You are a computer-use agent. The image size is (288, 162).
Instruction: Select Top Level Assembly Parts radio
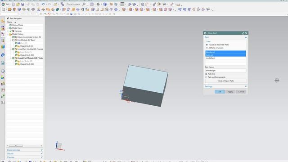pos(207,45)
